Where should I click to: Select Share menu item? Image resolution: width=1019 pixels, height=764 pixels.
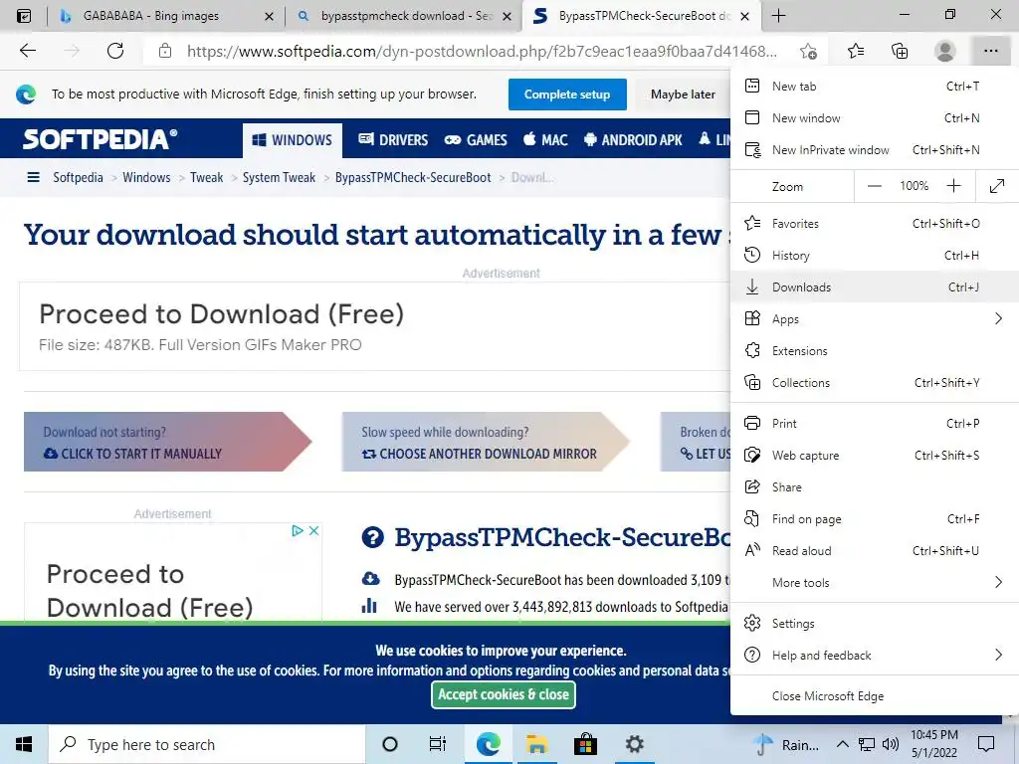pyautogui.click(x=875, y=486)
